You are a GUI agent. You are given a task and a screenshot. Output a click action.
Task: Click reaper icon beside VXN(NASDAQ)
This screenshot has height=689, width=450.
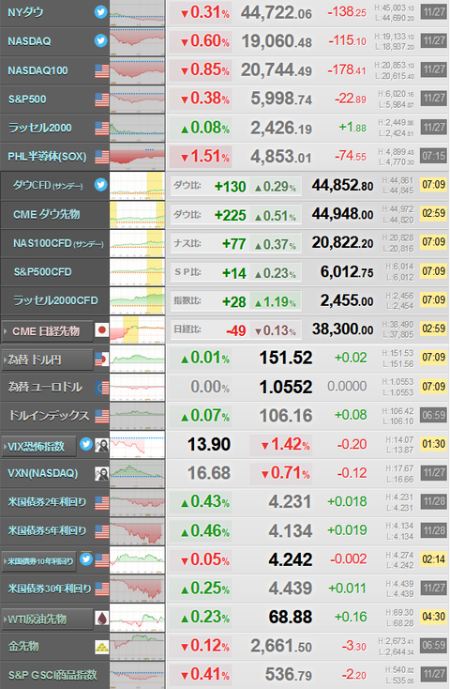[x=102, y=473]
